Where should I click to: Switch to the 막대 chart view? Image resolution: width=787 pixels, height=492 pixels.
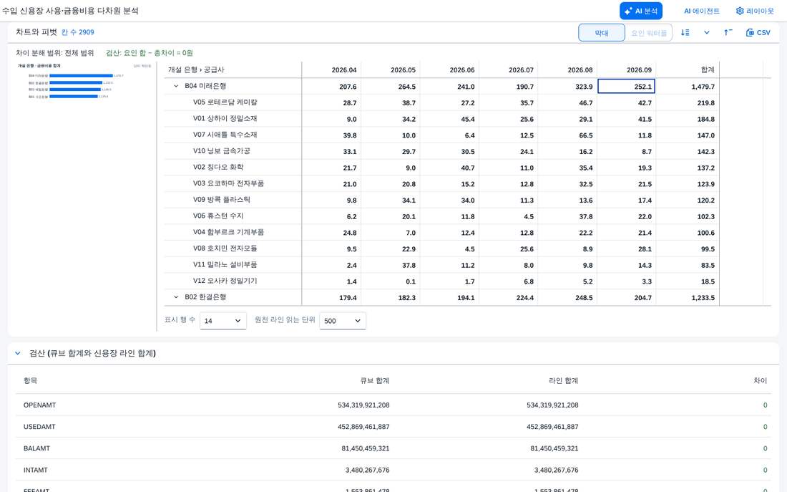[x=602, y=33]
